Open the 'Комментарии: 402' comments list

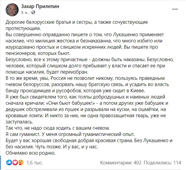(121, 163)
